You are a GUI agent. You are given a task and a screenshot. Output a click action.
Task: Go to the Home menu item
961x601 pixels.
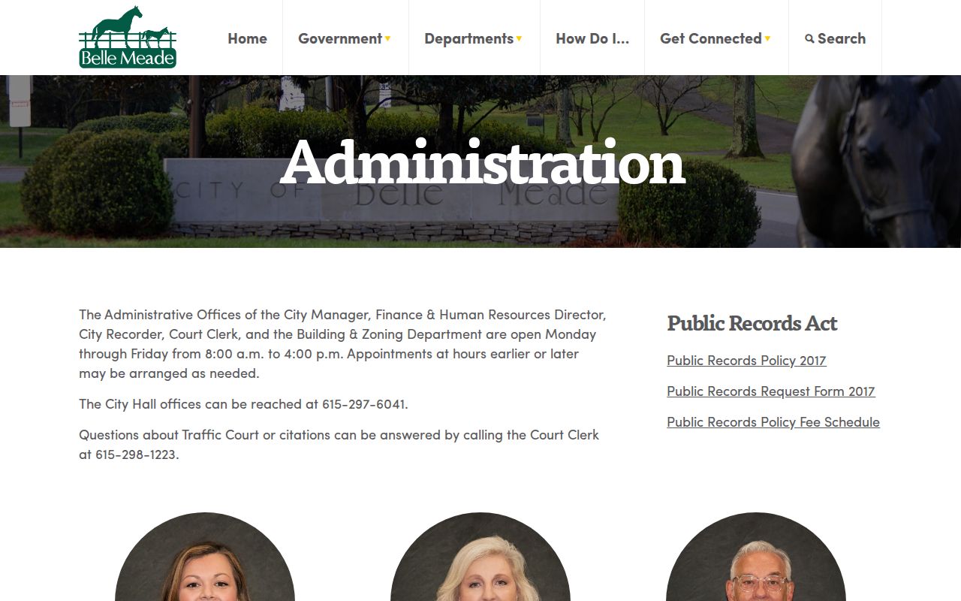pos(247,38)
